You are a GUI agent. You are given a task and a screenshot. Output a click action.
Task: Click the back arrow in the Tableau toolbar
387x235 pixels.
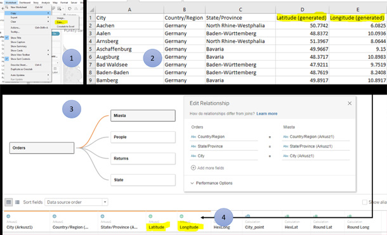click(3, 8)
